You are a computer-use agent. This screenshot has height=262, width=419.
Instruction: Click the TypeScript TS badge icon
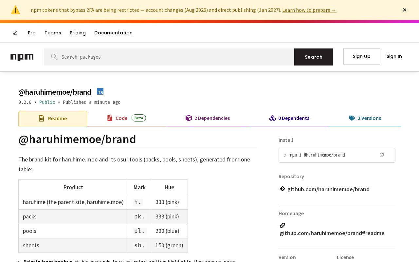pyautogui.click(x=100, y=92)
